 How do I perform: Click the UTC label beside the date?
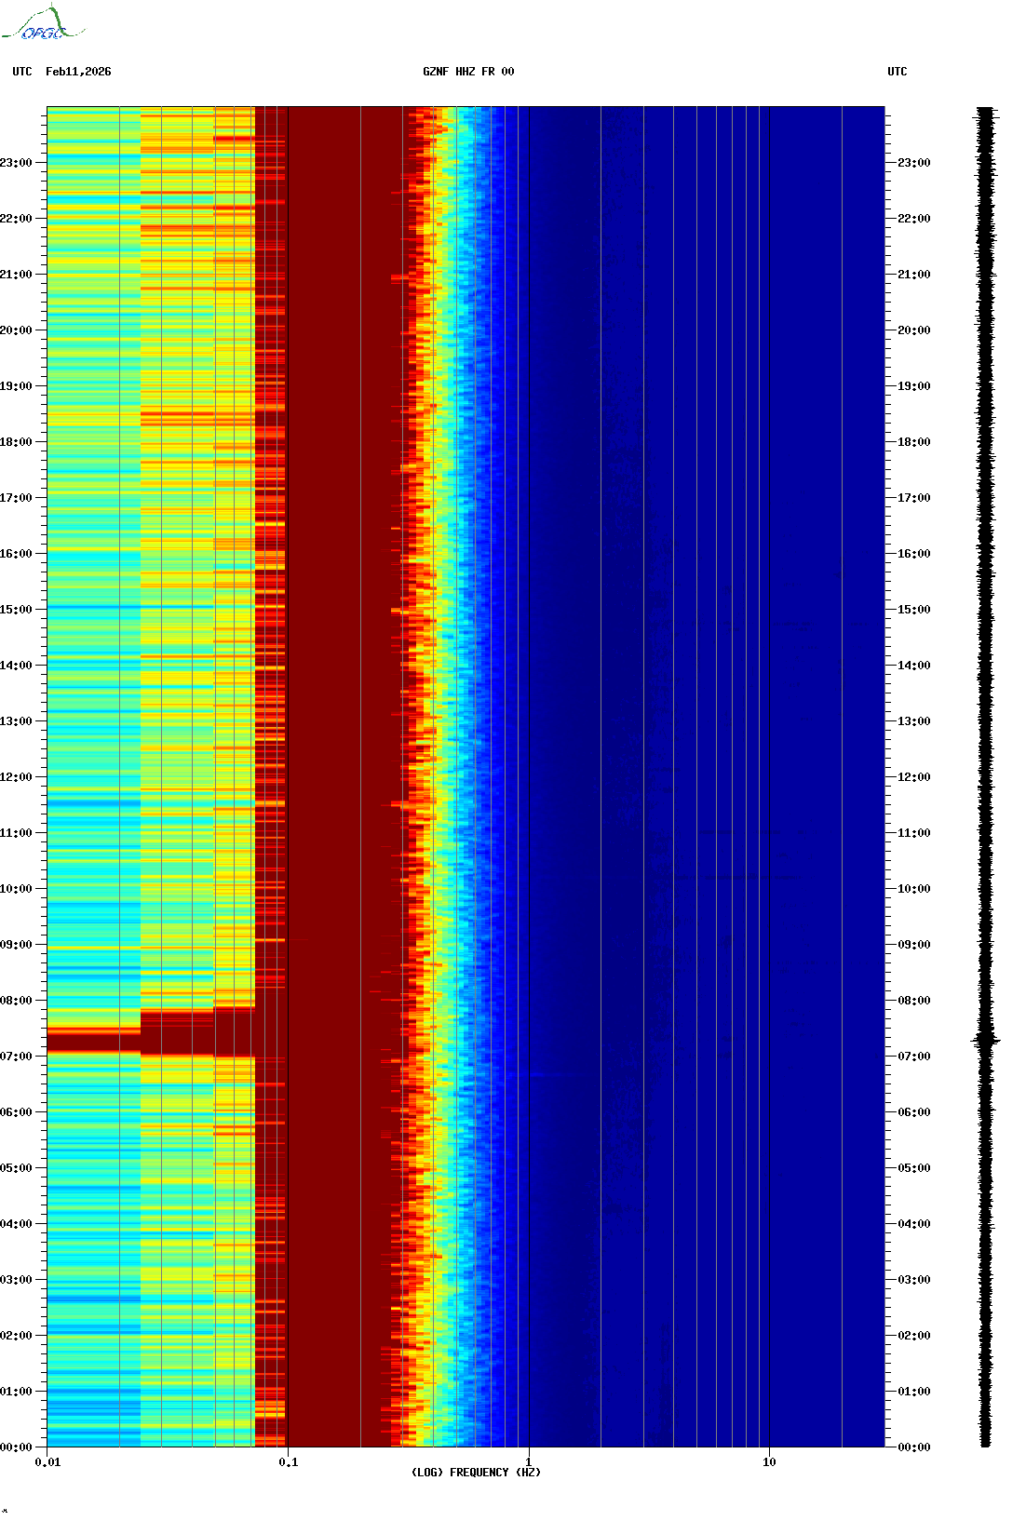pos(22,72)
